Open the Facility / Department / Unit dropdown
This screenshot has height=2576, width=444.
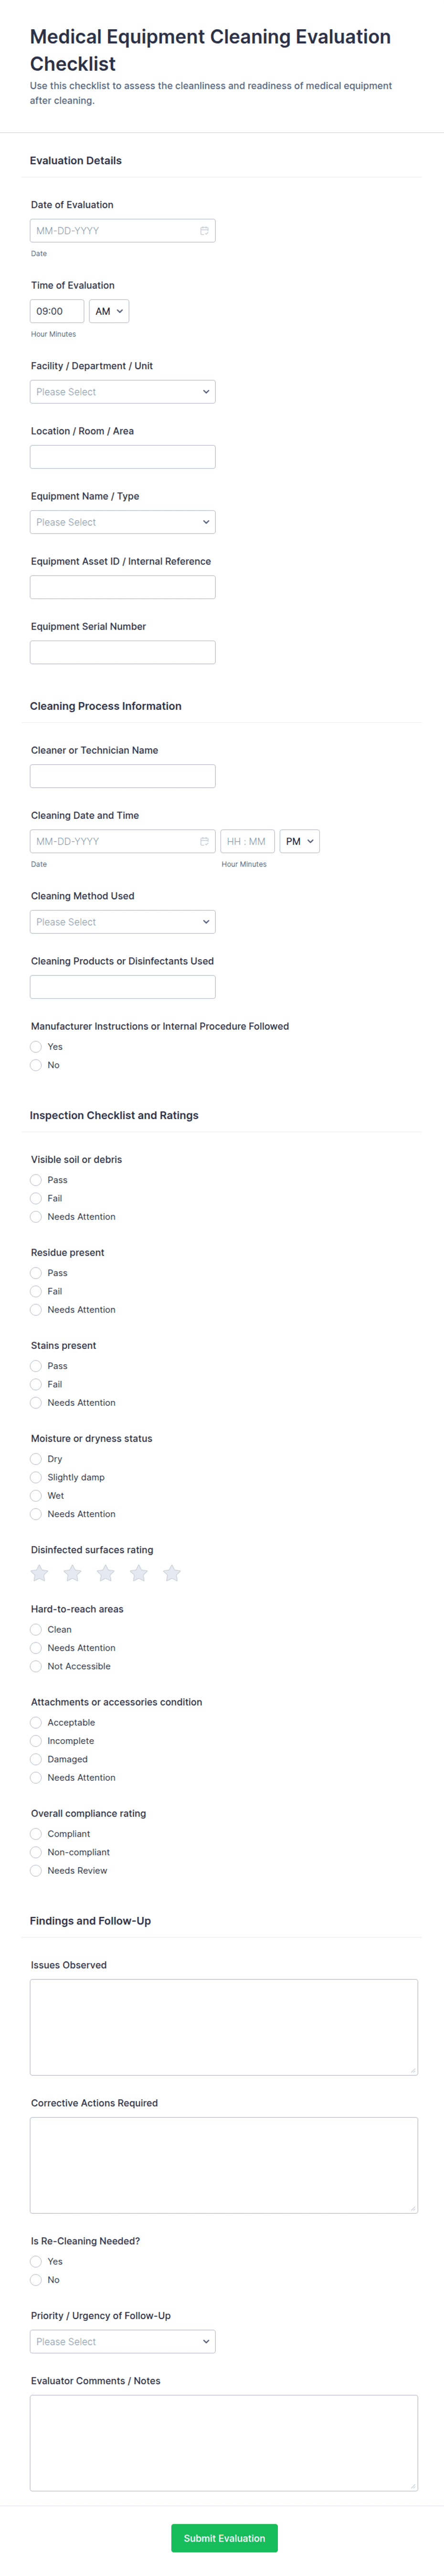[123, 392]
